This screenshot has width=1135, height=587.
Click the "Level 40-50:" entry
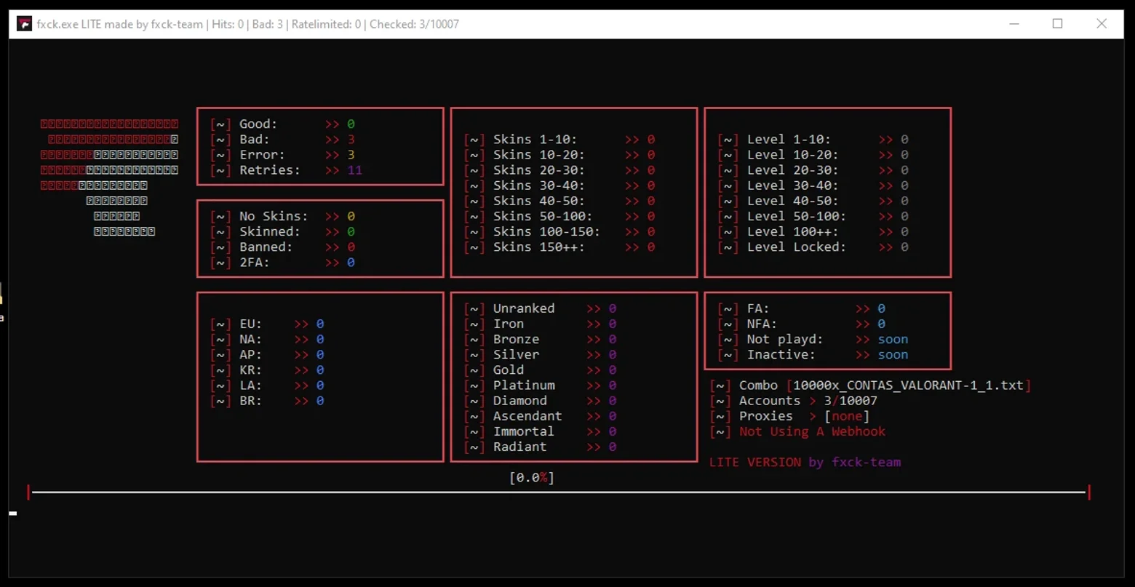[x=813, y=201]
